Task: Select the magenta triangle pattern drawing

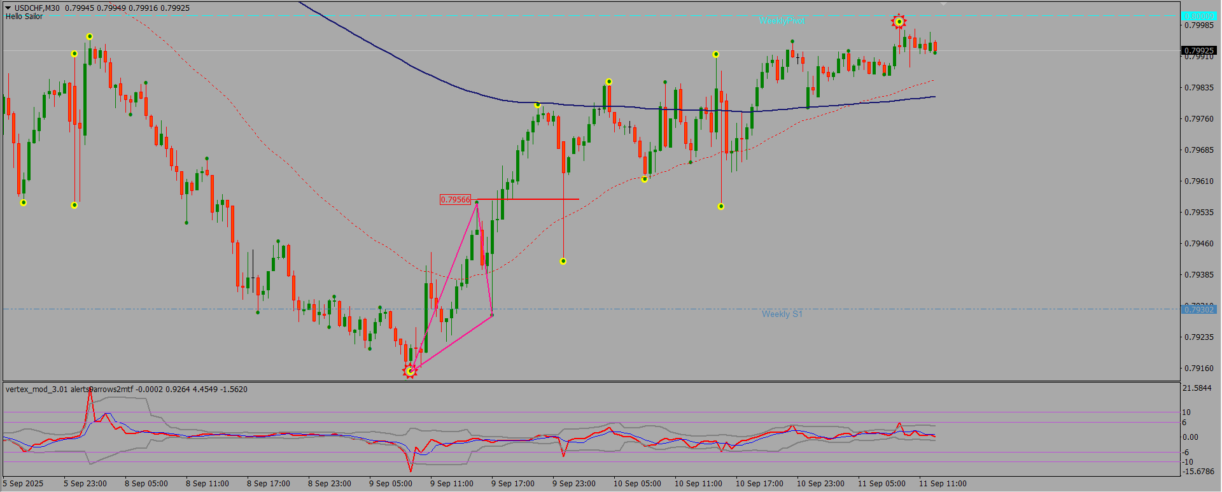Action: (452, 286)
